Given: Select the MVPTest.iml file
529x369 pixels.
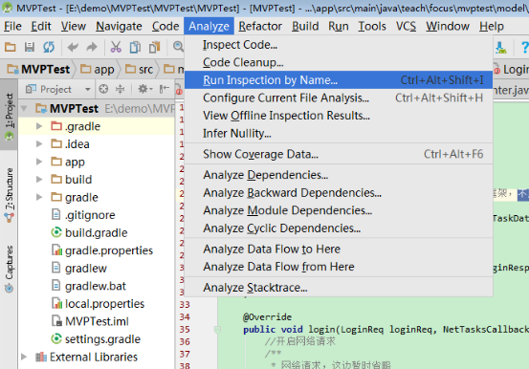Looking at the screenshot, I should [x=90, y=321].
